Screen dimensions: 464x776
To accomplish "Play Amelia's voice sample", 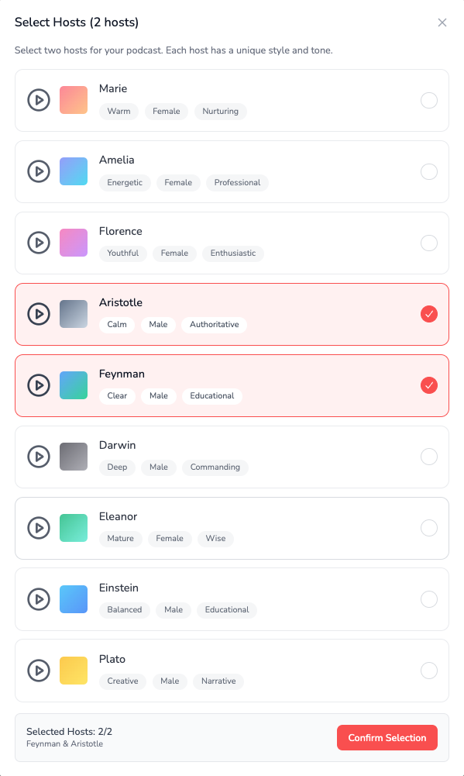I will (39, 172).
